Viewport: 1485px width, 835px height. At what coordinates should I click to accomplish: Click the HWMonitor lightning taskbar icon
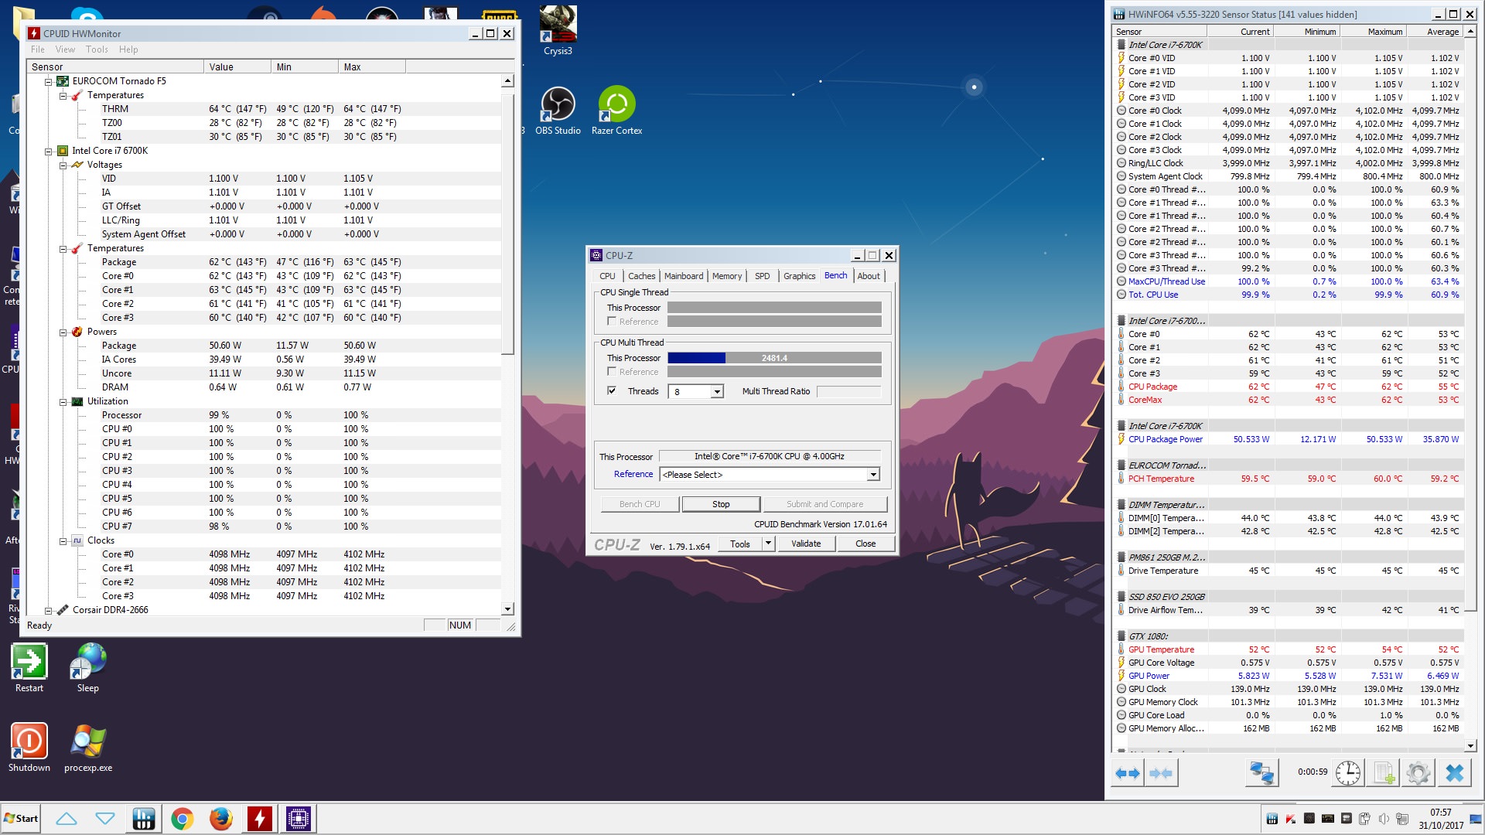tap(260, 818)
